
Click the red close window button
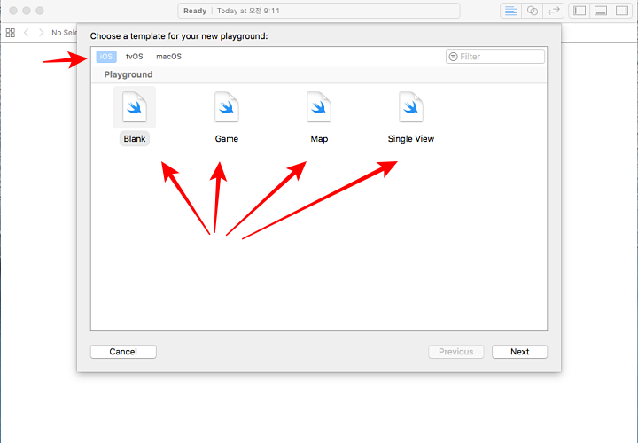point(13,11)
